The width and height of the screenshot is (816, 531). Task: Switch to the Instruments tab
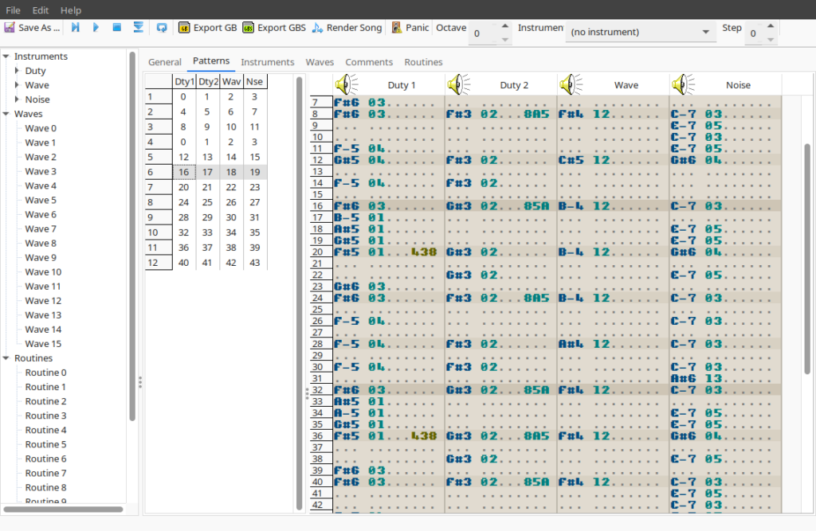pyautogui.click(x=267, y=62)
